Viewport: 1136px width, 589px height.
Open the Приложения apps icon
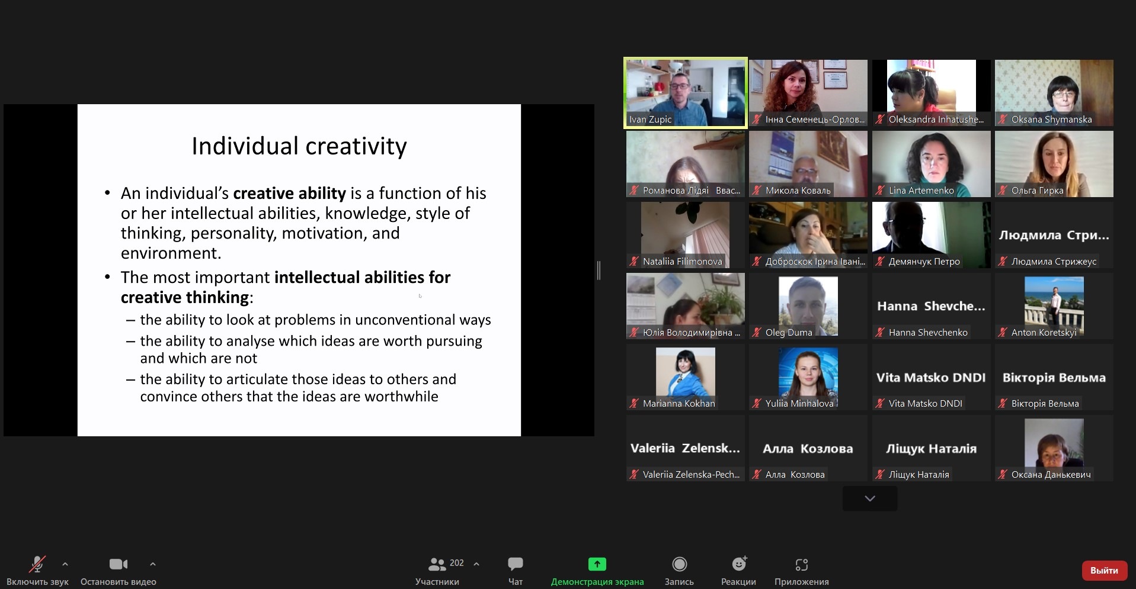[801, 564]
